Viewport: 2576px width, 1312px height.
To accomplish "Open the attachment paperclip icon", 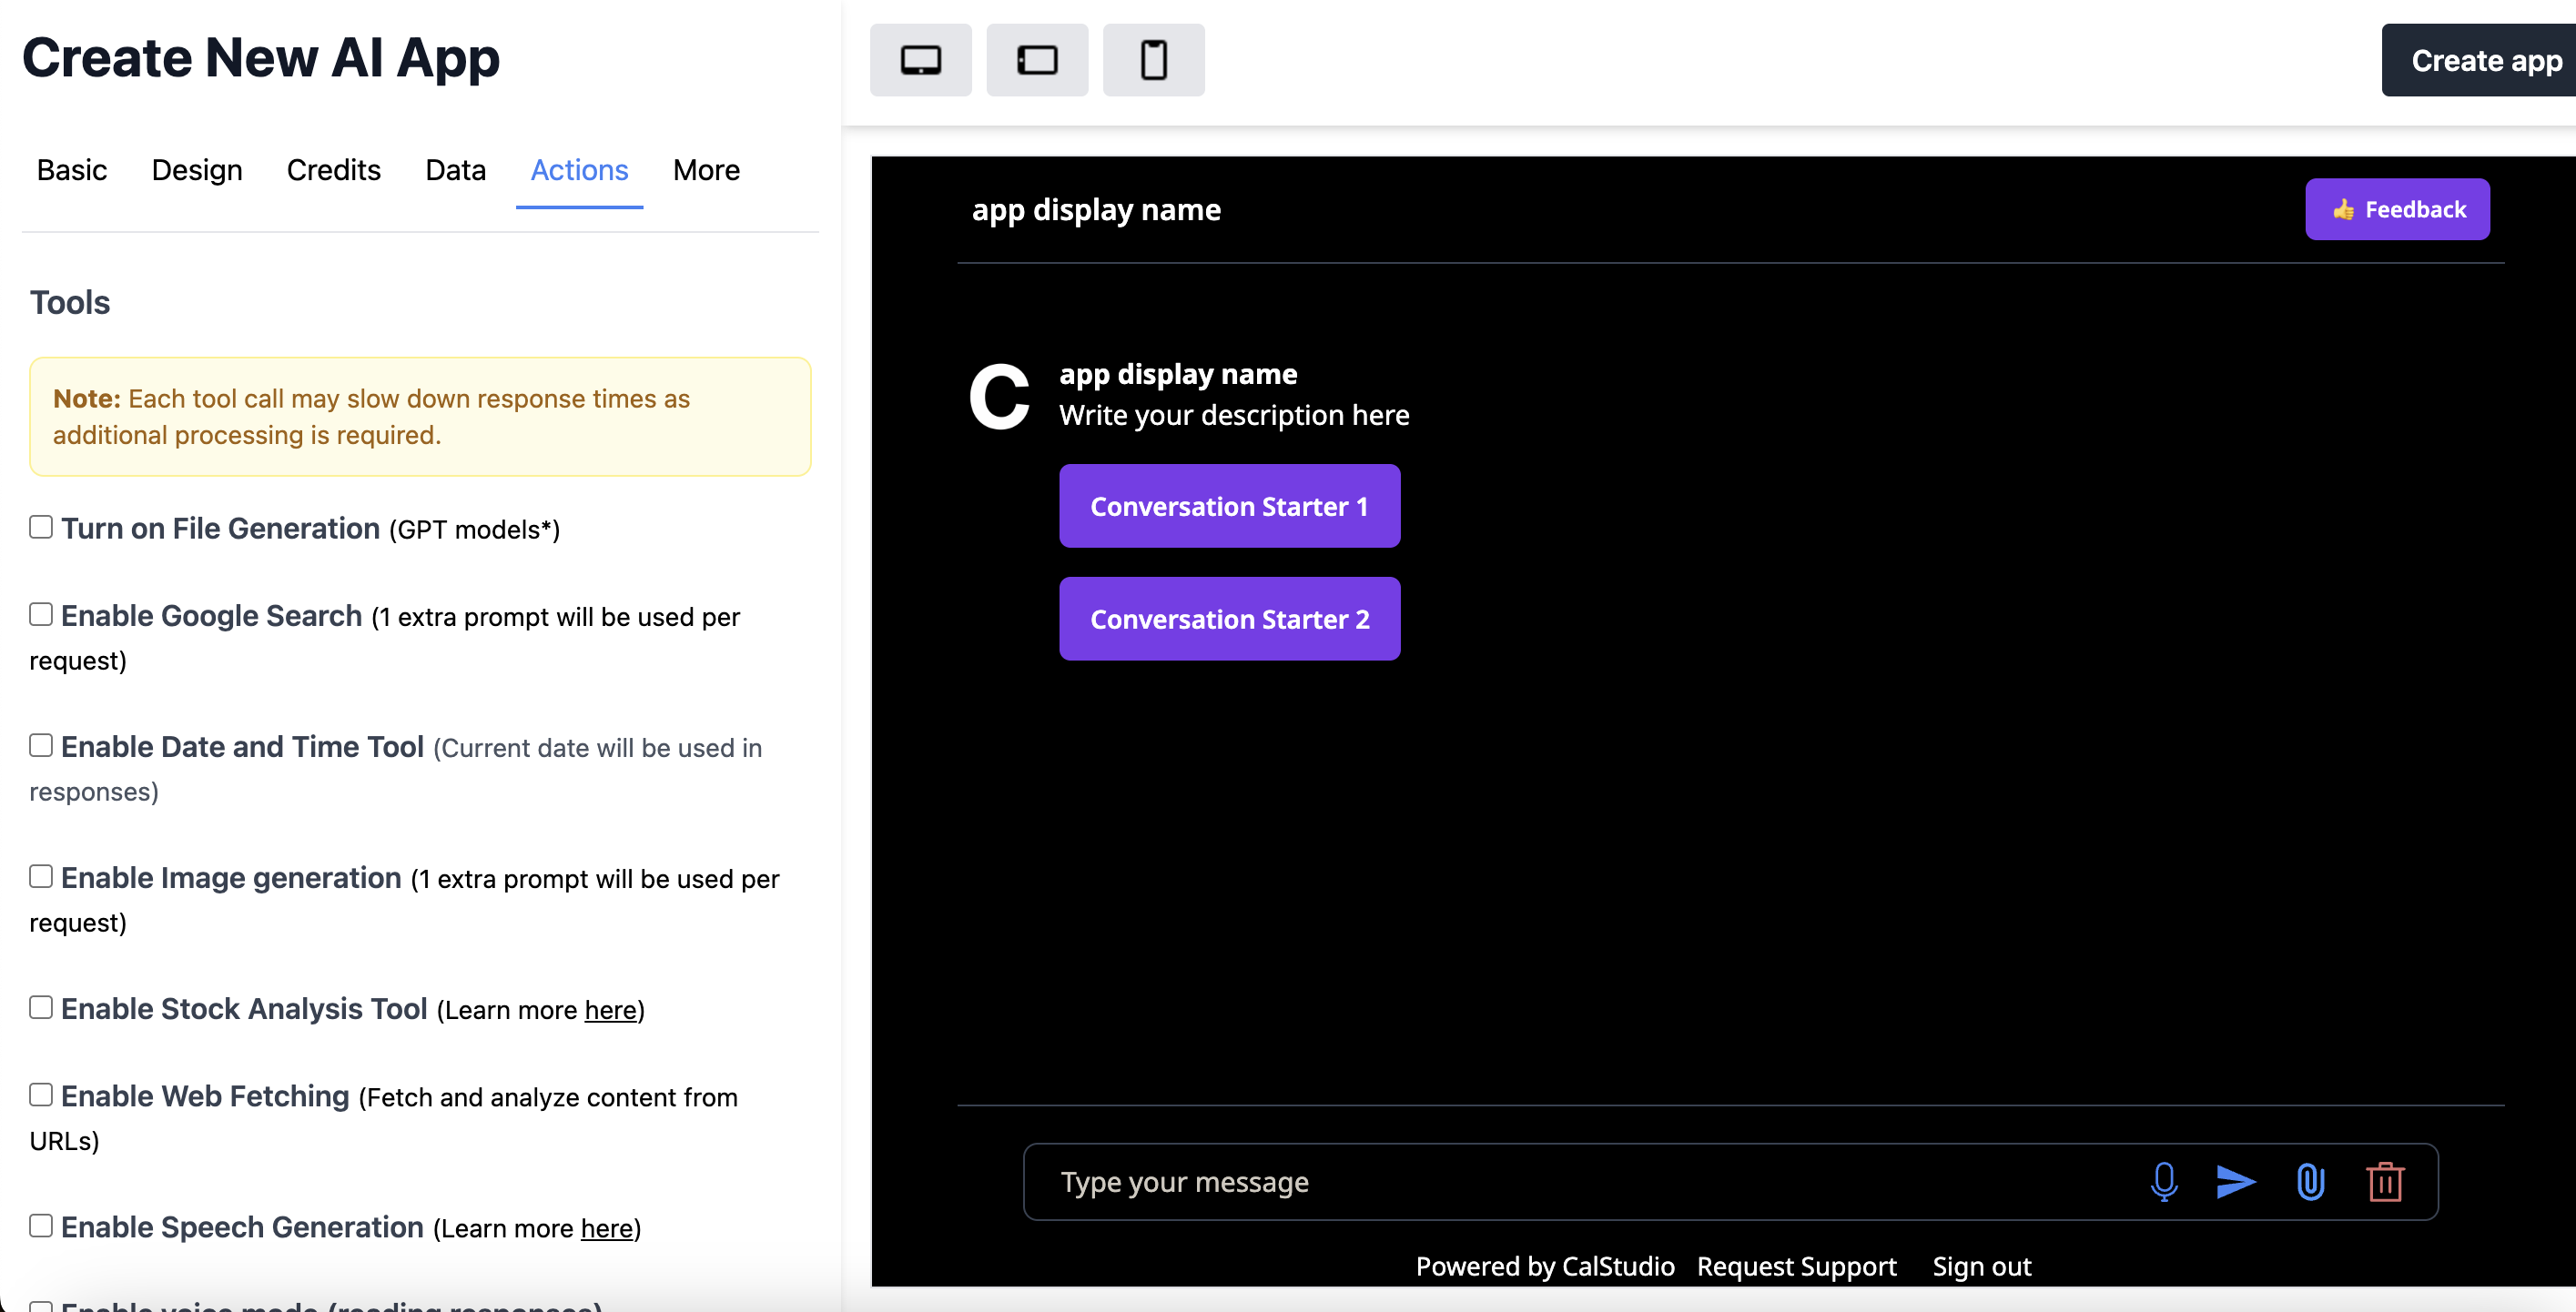I will [2311, 1182].
